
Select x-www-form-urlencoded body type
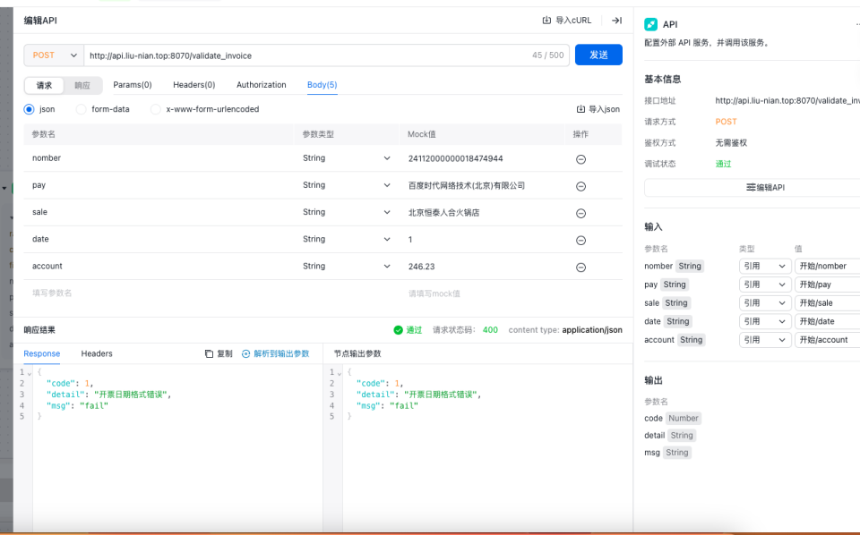coord(156,109)
